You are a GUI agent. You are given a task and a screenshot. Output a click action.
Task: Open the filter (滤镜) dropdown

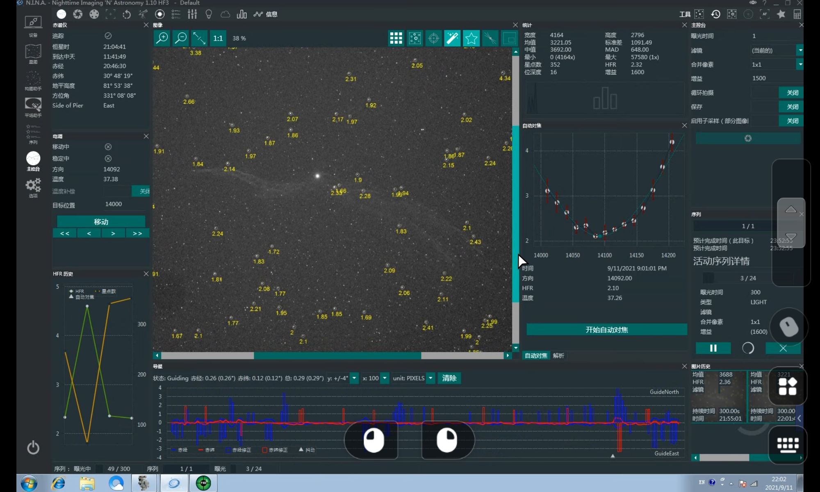pyautogui.click(x=799, y=50)
